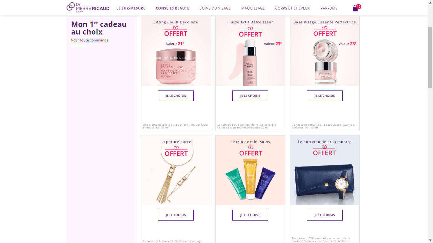Image resolution: width=433 pixels, height=243 pixels.
Task: Choose the Base Visage Lissante Perfectrice gift
Action: [325, 96]
